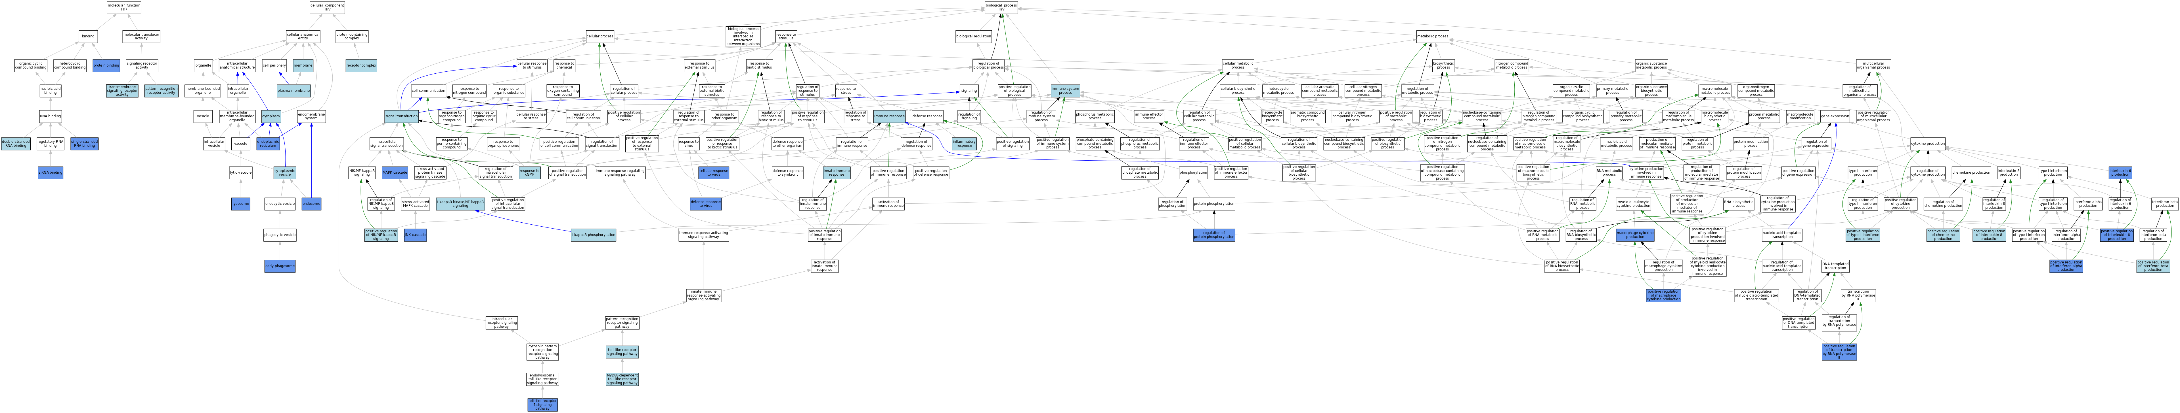Click 'positive regulation of interferon-alpha production' node

[x=2066, y=266]
